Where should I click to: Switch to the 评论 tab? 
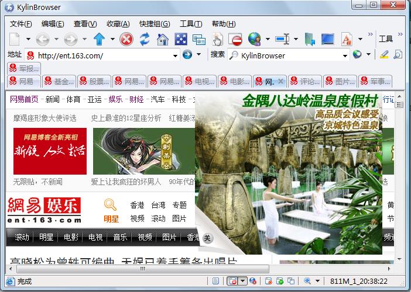tap(305, 81)
